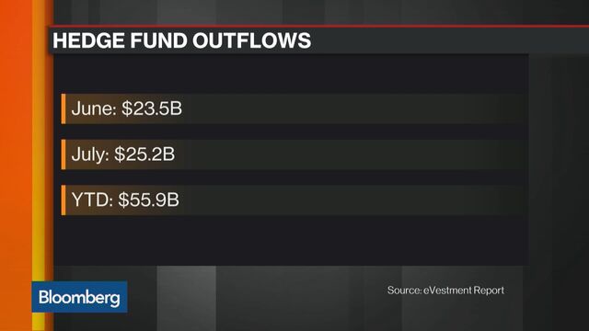The height and width of the screenshot is (331, 589).
Task: Click the YTD: $55.9B row
Action: (293, 200)
